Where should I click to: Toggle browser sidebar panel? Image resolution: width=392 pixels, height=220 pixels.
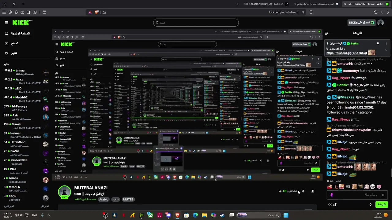tap(28, 12)
